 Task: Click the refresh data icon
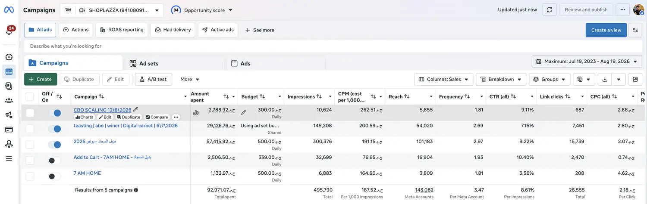pyautogui.click(x=549, y=10)
